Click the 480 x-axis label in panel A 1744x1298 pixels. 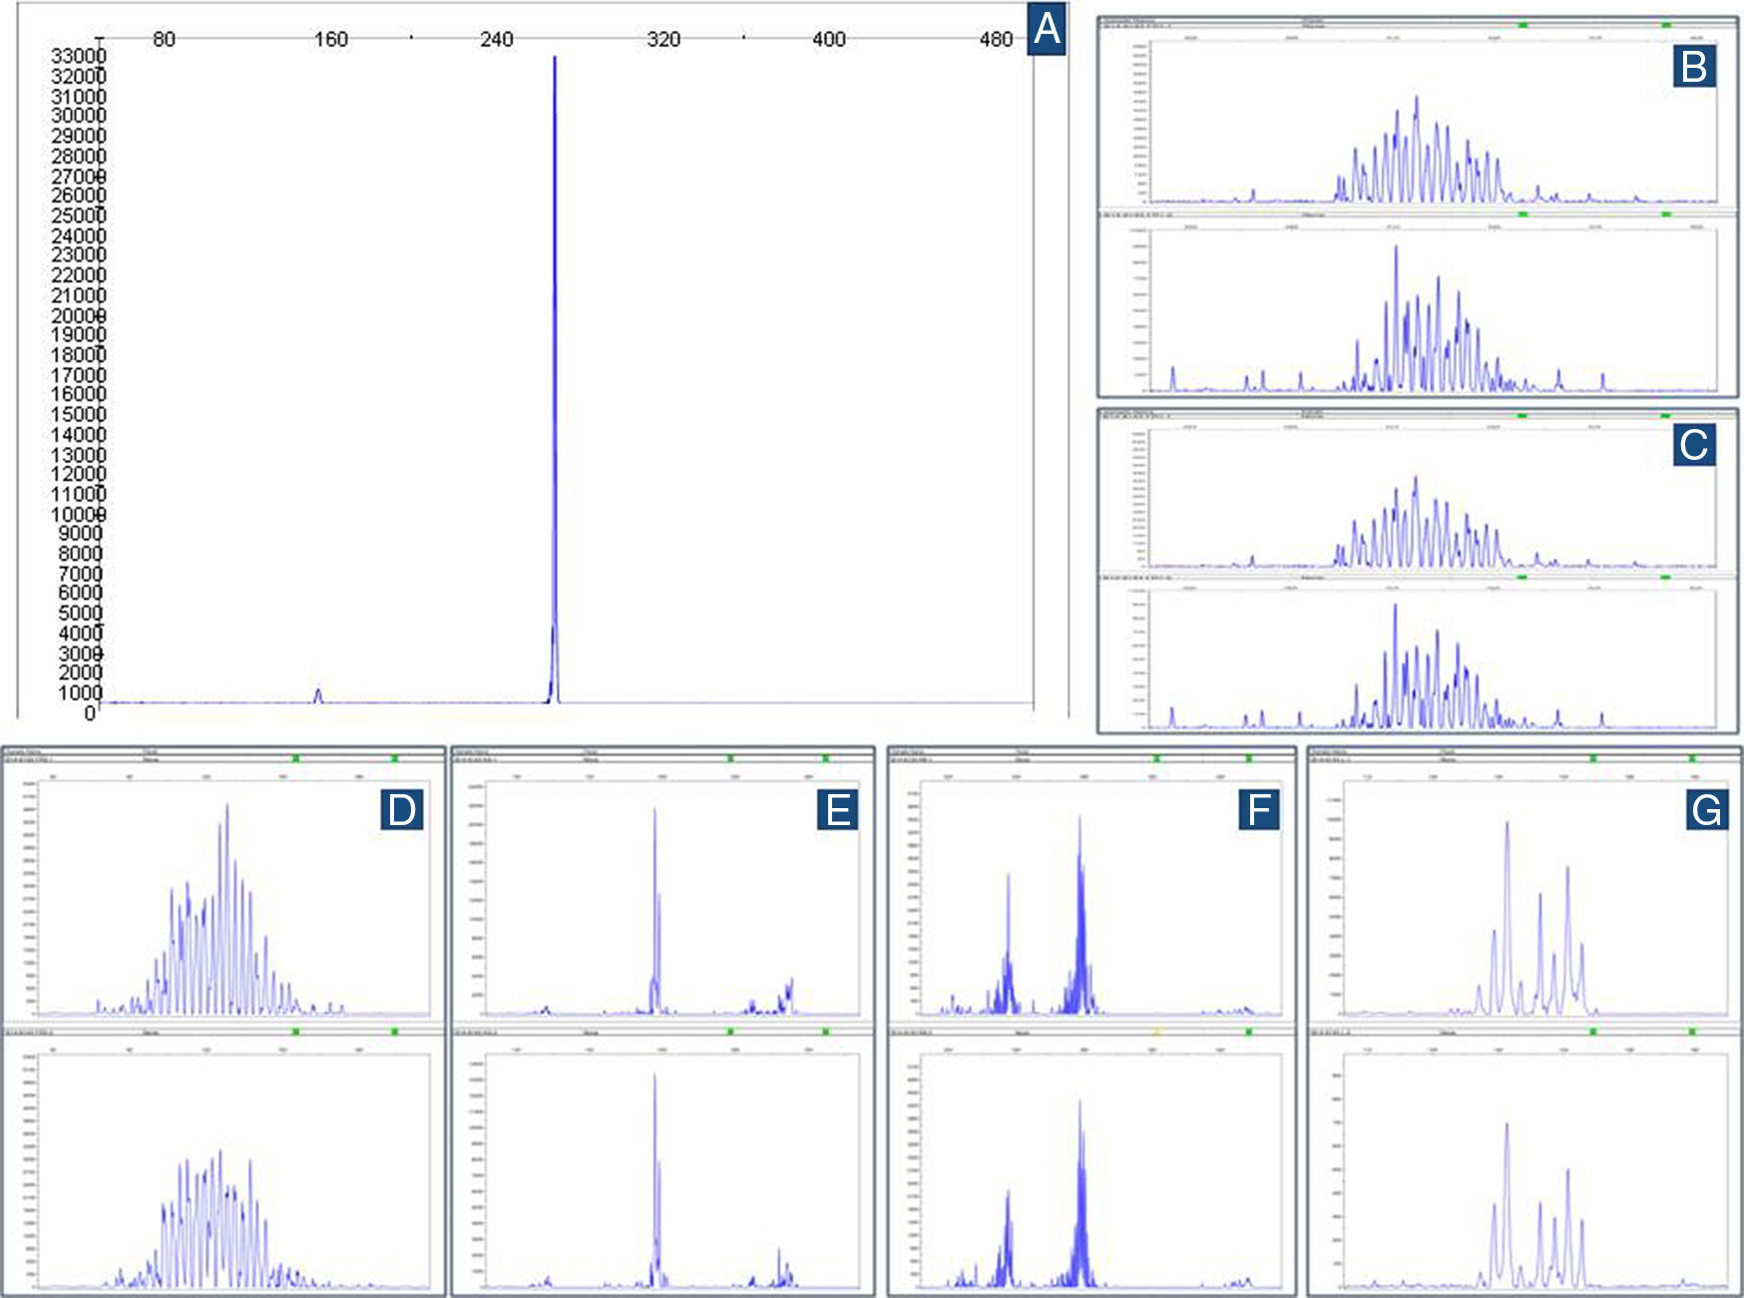996,39
